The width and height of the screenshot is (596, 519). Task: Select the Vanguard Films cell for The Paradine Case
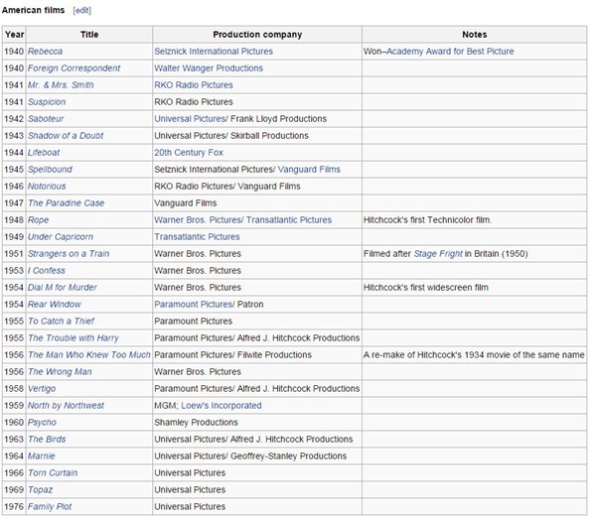(257, 203)
